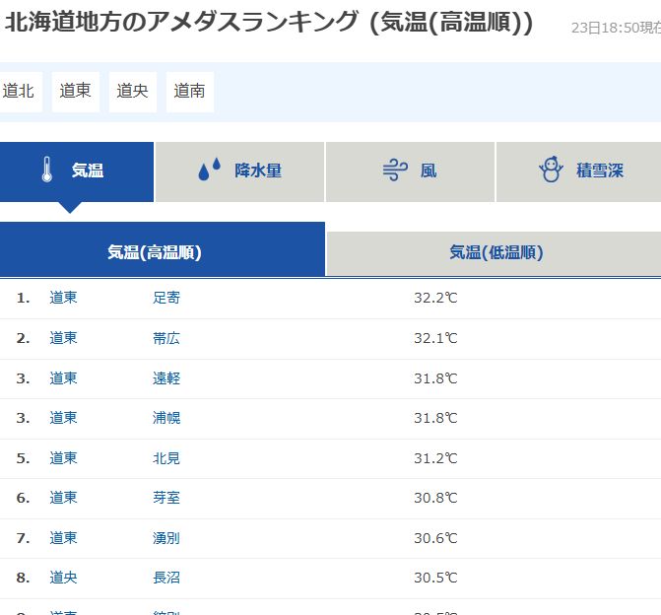The width and height of the screenshot is (661, 615).
Task: Click 道東 link in the 遠軽 row
Action: [63, 378]
